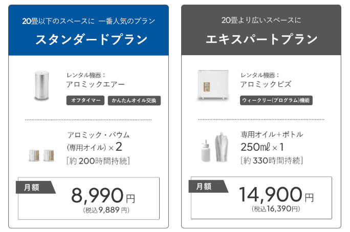
Task: Click the Aromic Baum oil cartridges image
Action: 41,155
